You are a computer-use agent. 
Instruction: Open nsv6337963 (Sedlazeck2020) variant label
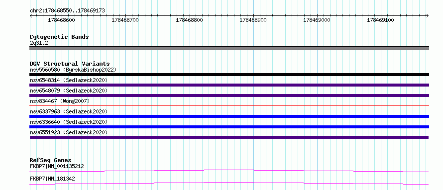pos(69,111)
